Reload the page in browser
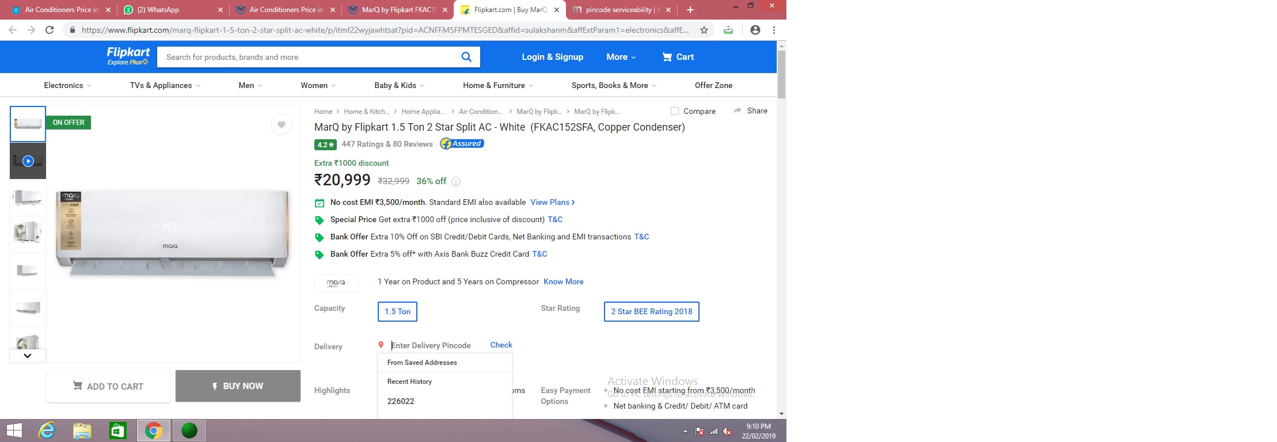 click(x=50, y=30)
